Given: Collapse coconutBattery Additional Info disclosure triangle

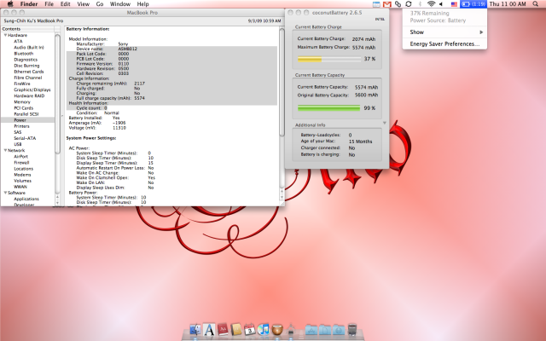Looking at the screenshot, I should pos(385,123).
